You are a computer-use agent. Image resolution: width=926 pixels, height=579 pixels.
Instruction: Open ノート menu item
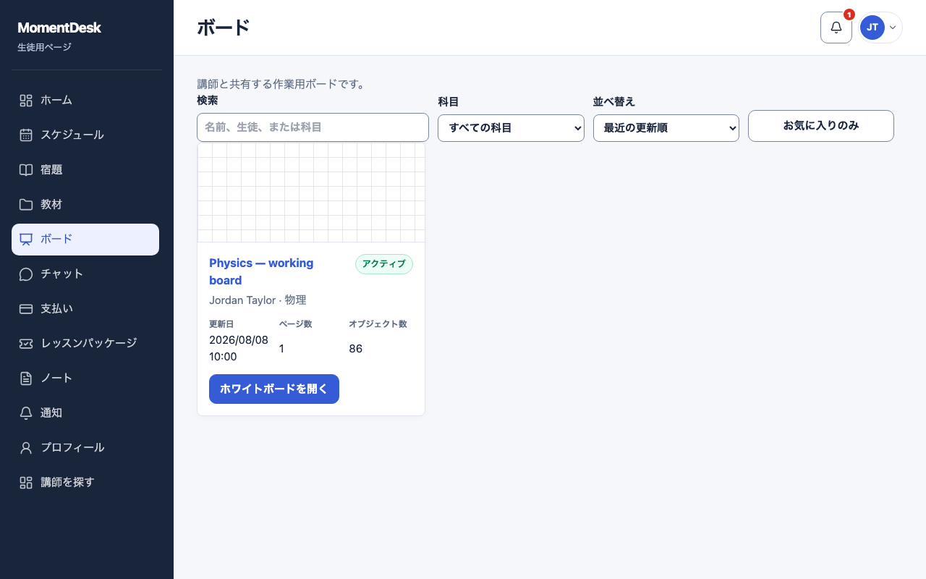(x=85, y=379)
